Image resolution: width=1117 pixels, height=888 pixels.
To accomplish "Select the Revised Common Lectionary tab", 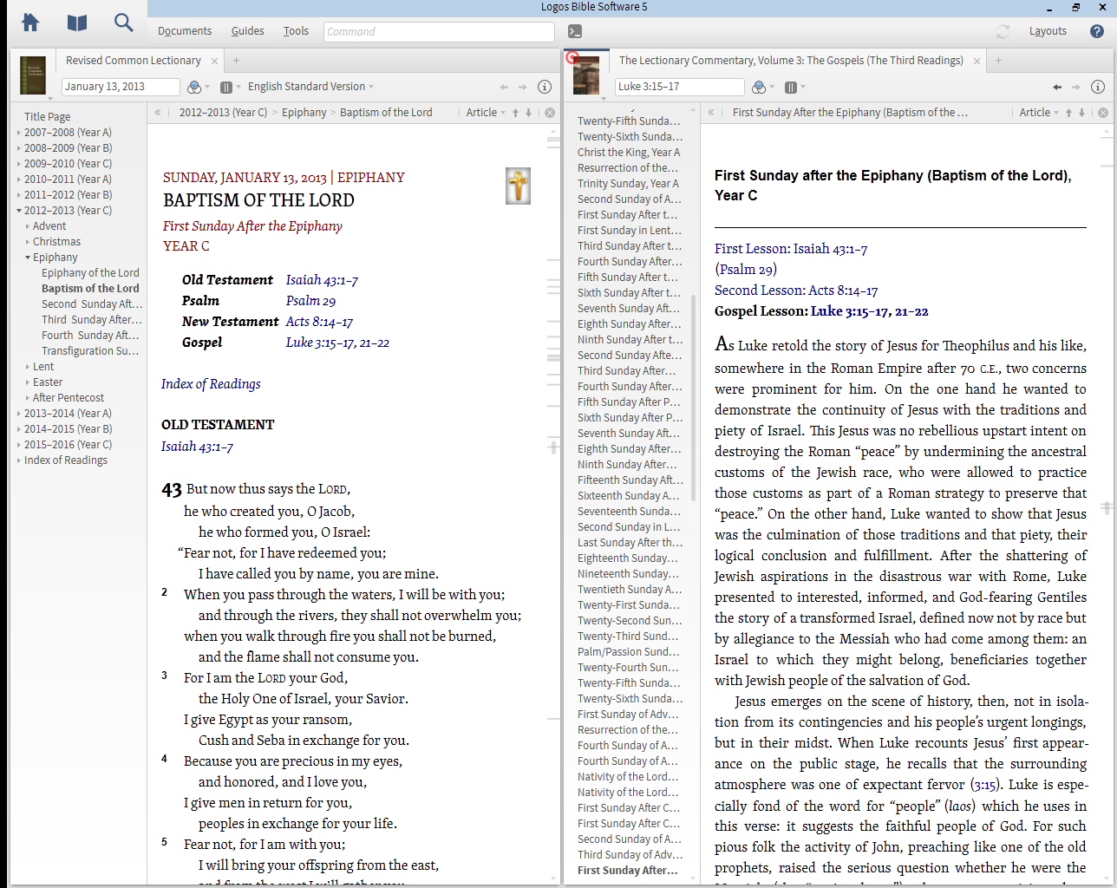I will click(x=133, y=61).
